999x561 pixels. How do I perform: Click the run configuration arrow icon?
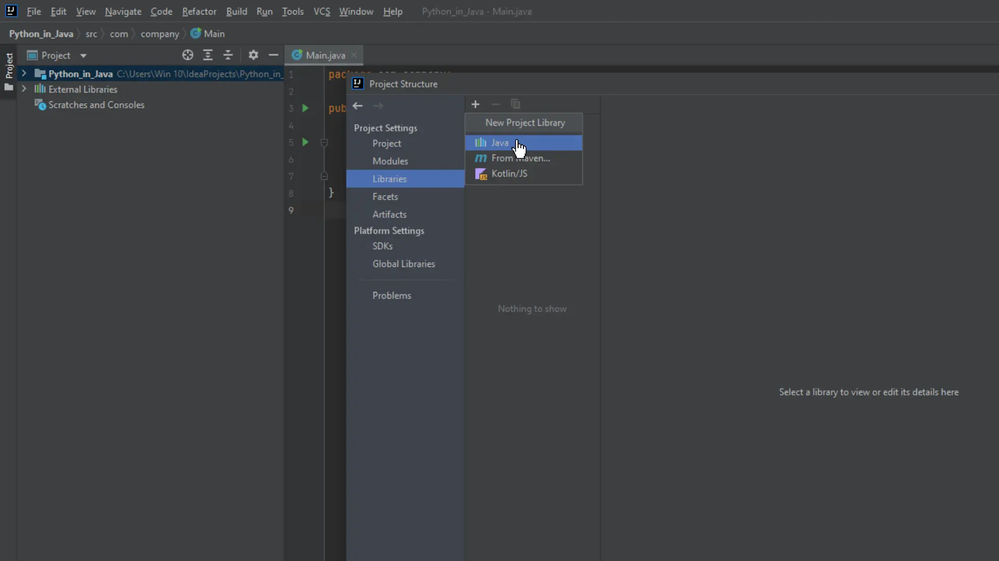(x=304, y=108)
